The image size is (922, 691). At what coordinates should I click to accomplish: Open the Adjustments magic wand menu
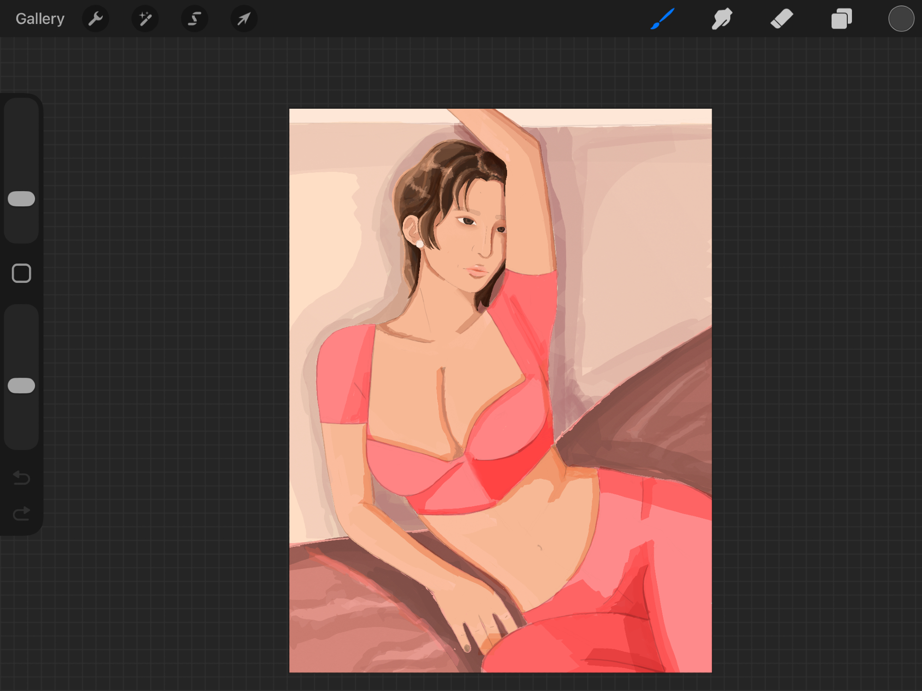(x=145, y=19)
